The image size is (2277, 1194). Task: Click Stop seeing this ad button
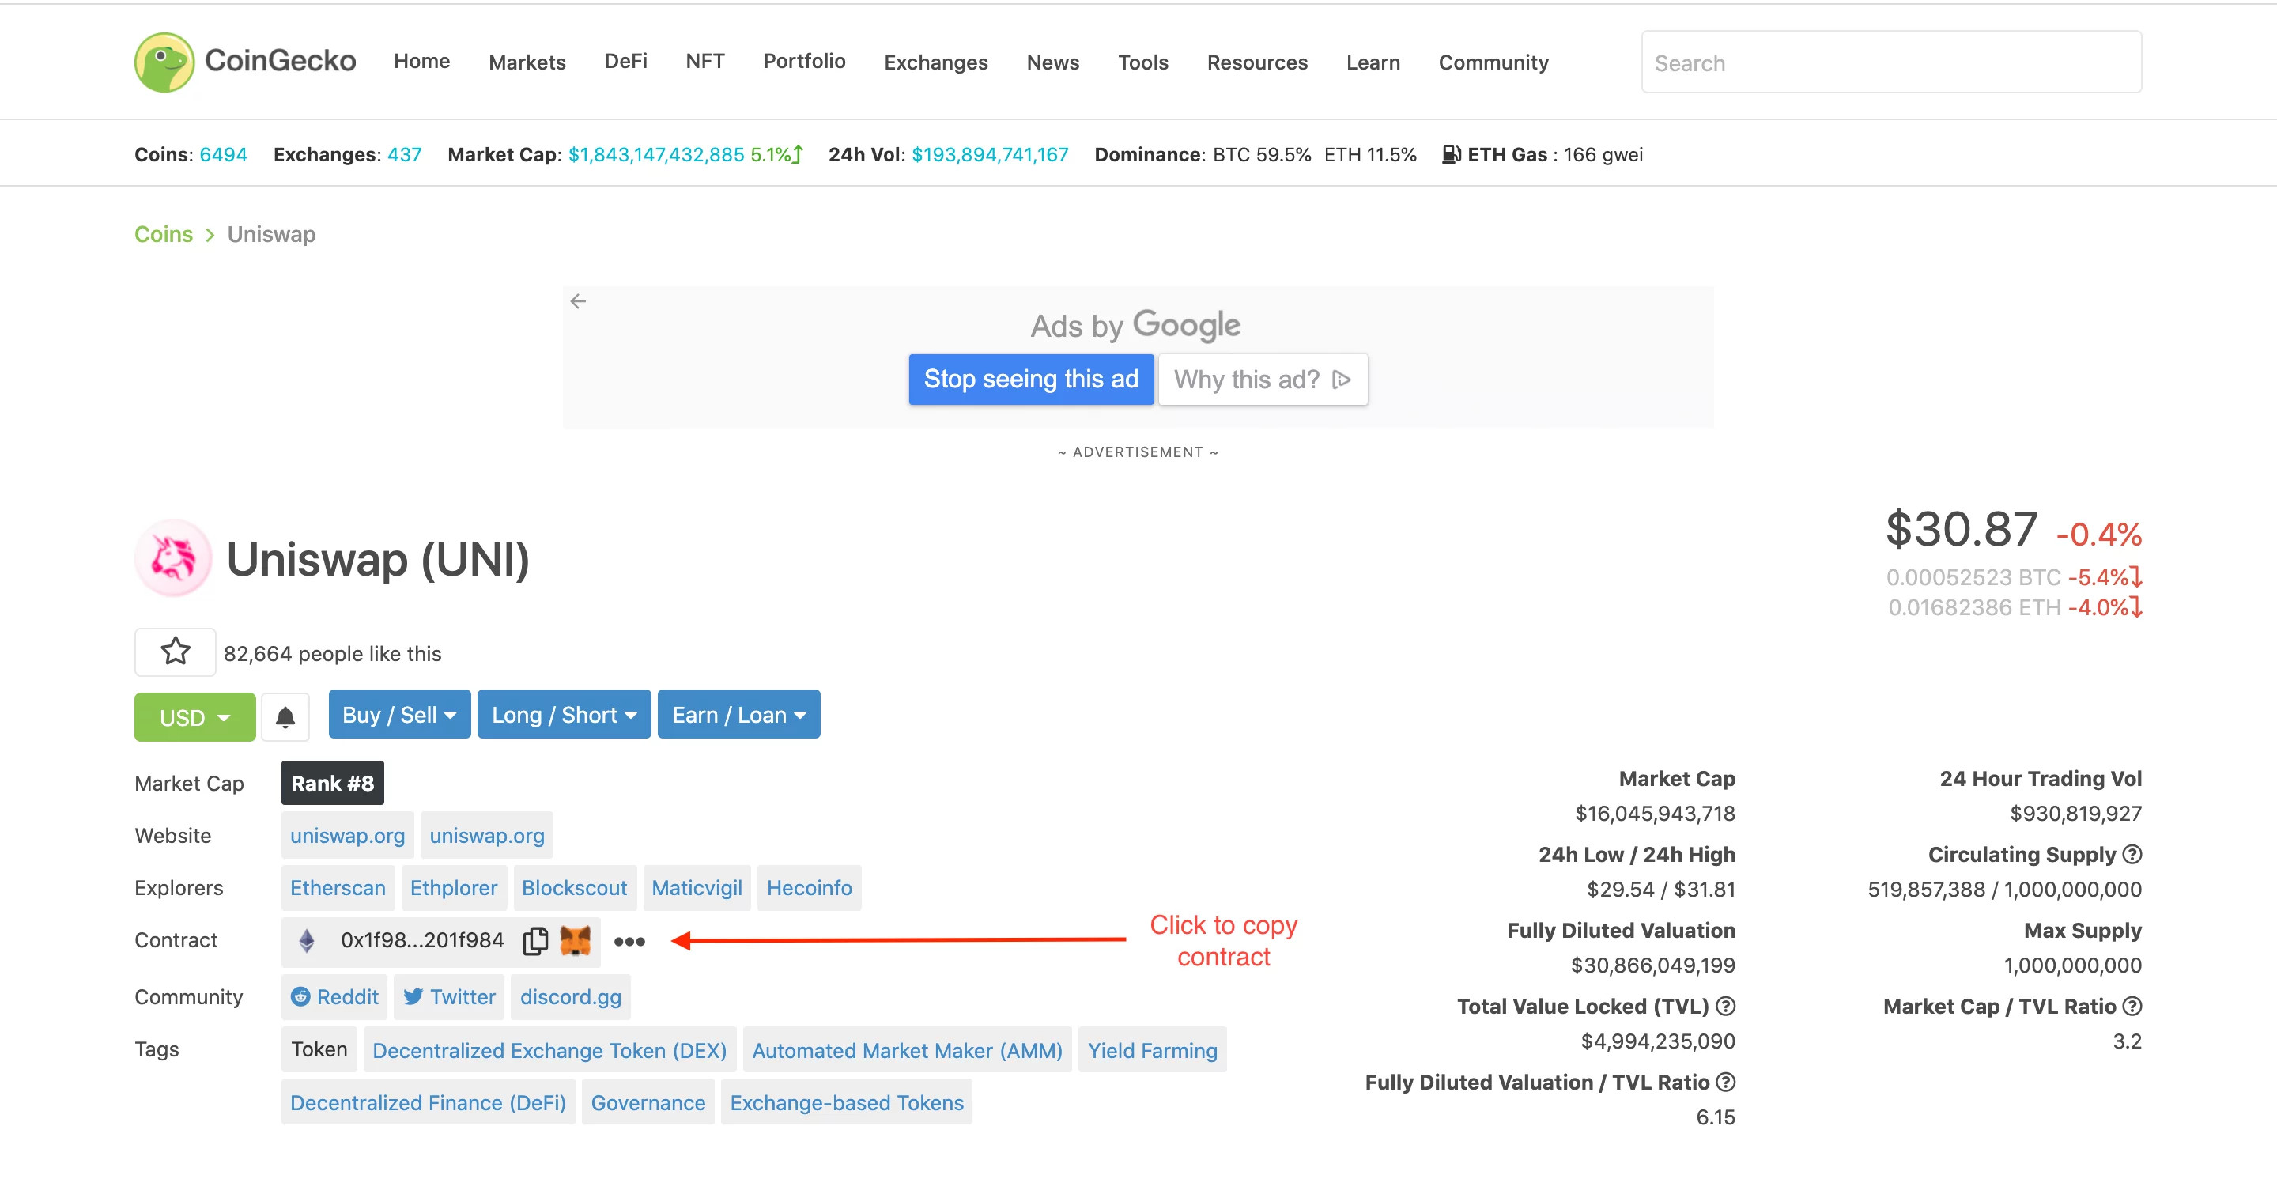click(1032, 379)
